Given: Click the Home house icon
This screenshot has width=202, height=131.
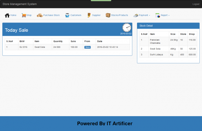Looking at the screenshot, I should (7, 15).
